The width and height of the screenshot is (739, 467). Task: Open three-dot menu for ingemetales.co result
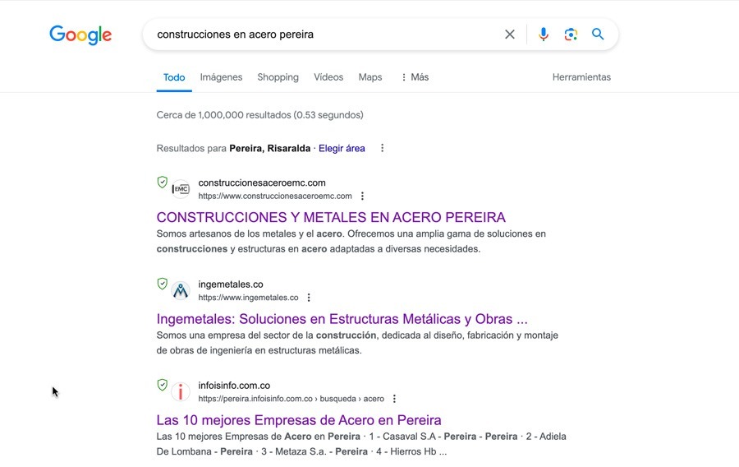coord(309,298)
